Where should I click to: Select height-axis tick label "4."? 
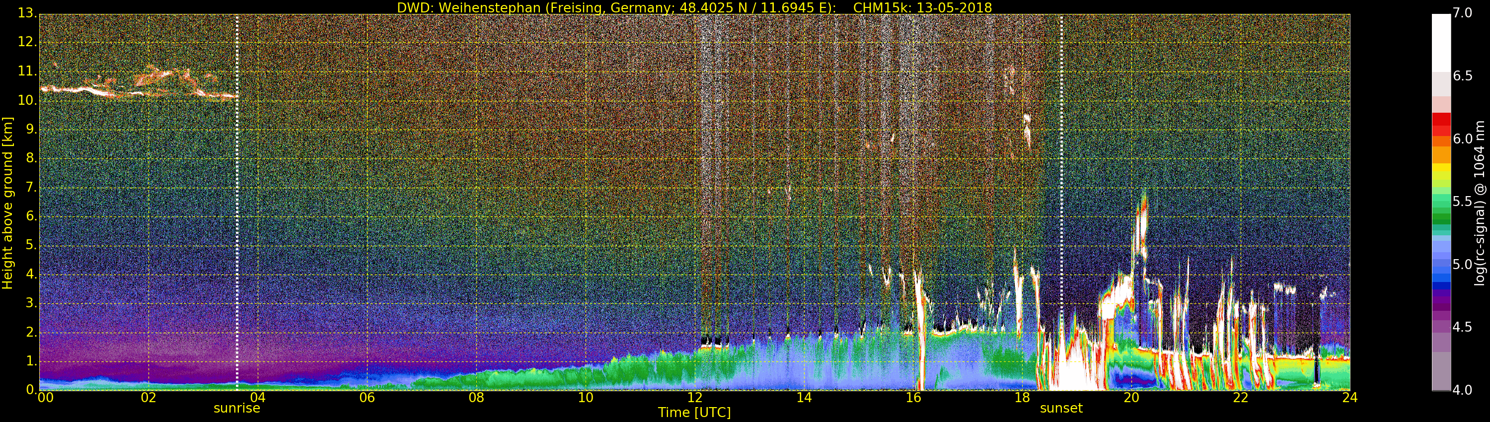point(31,274)
